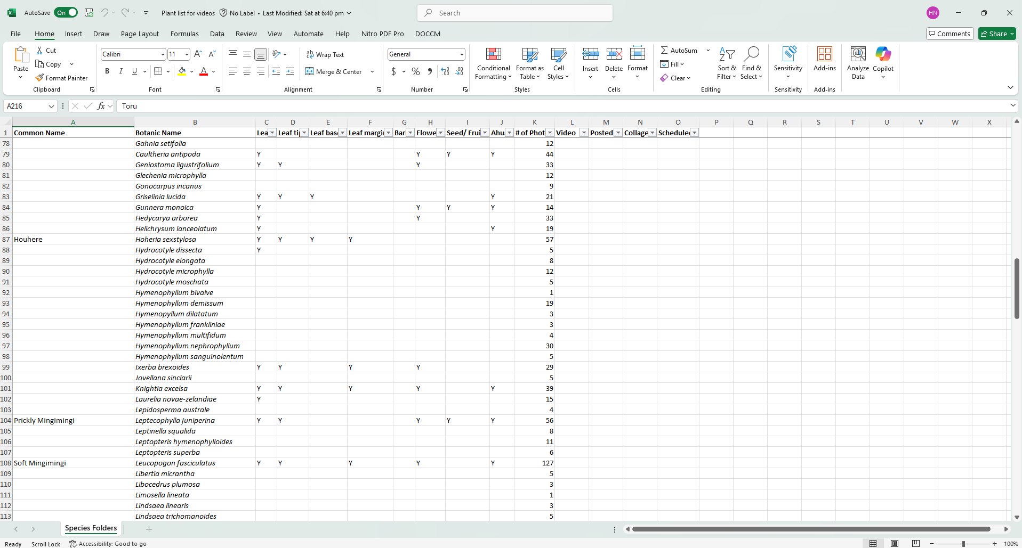This screenshot has width=1022, height=548.
Task: Click the Font Color red A swatch
Action: [x=204, y=71]
